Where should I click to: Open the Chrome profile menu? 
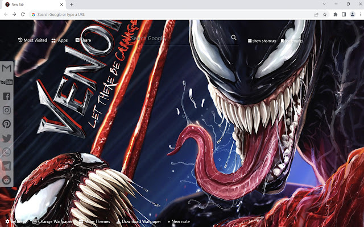point(353,14)
